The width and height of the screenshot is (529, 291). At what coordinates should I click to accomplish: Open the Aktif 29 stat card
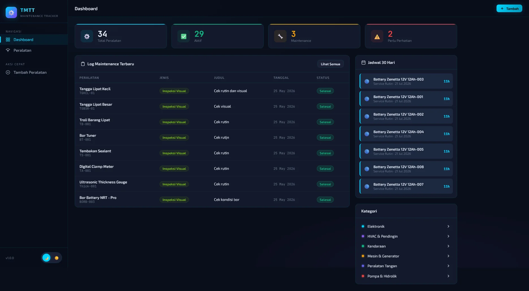[x=218, y=36]
